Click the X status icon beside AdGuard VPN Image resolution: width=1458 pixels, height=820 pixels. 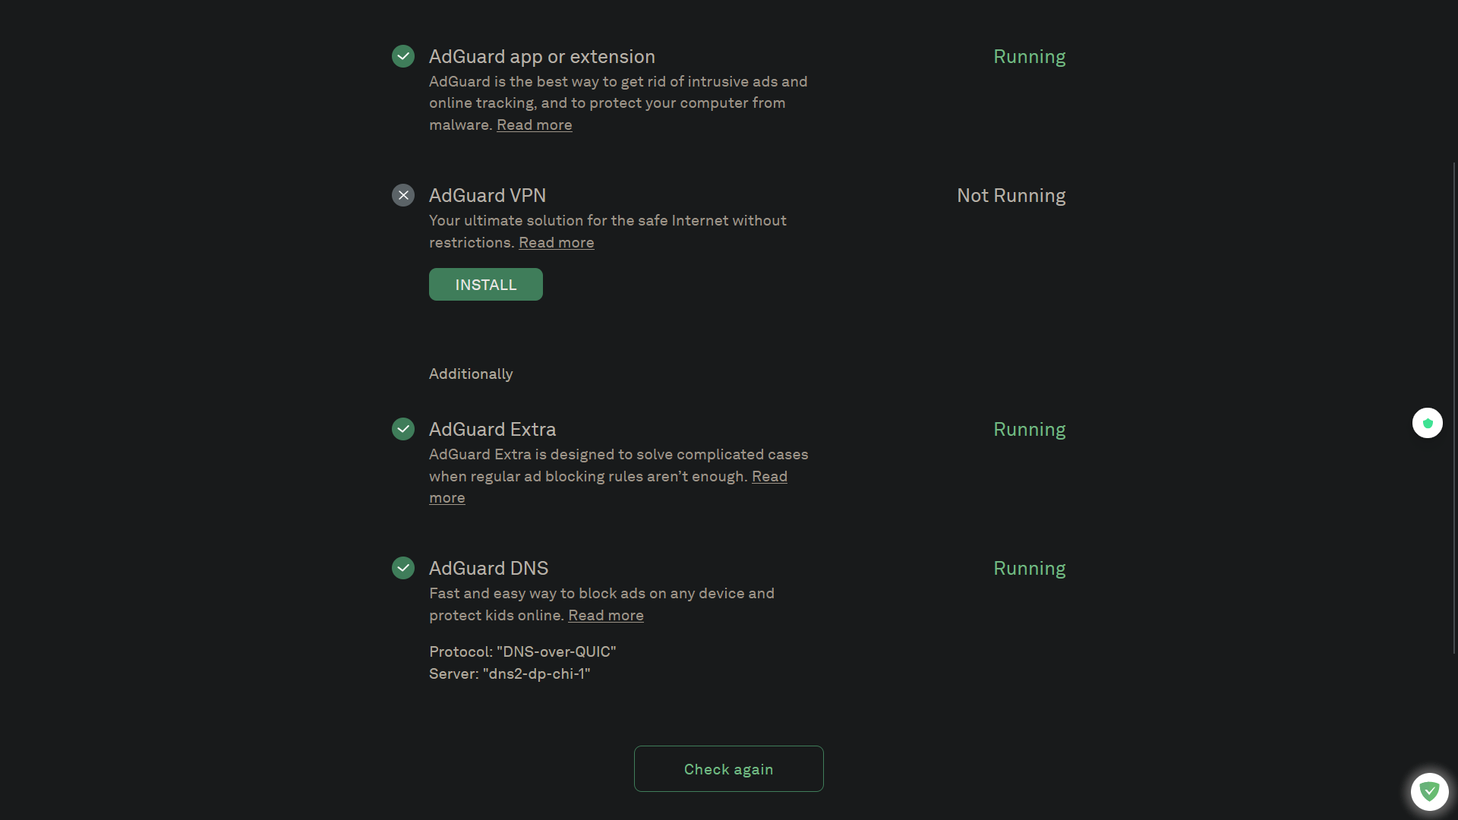[x=402, y=194]
